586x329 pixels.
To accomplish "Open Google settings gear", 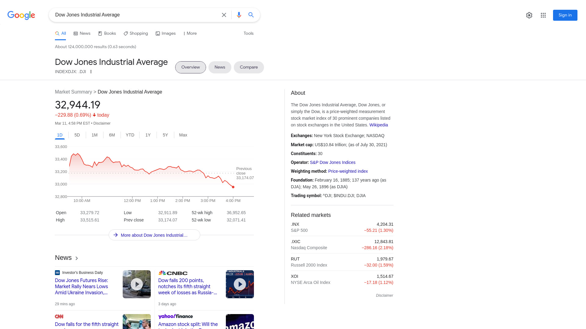I will coord(529,15).
